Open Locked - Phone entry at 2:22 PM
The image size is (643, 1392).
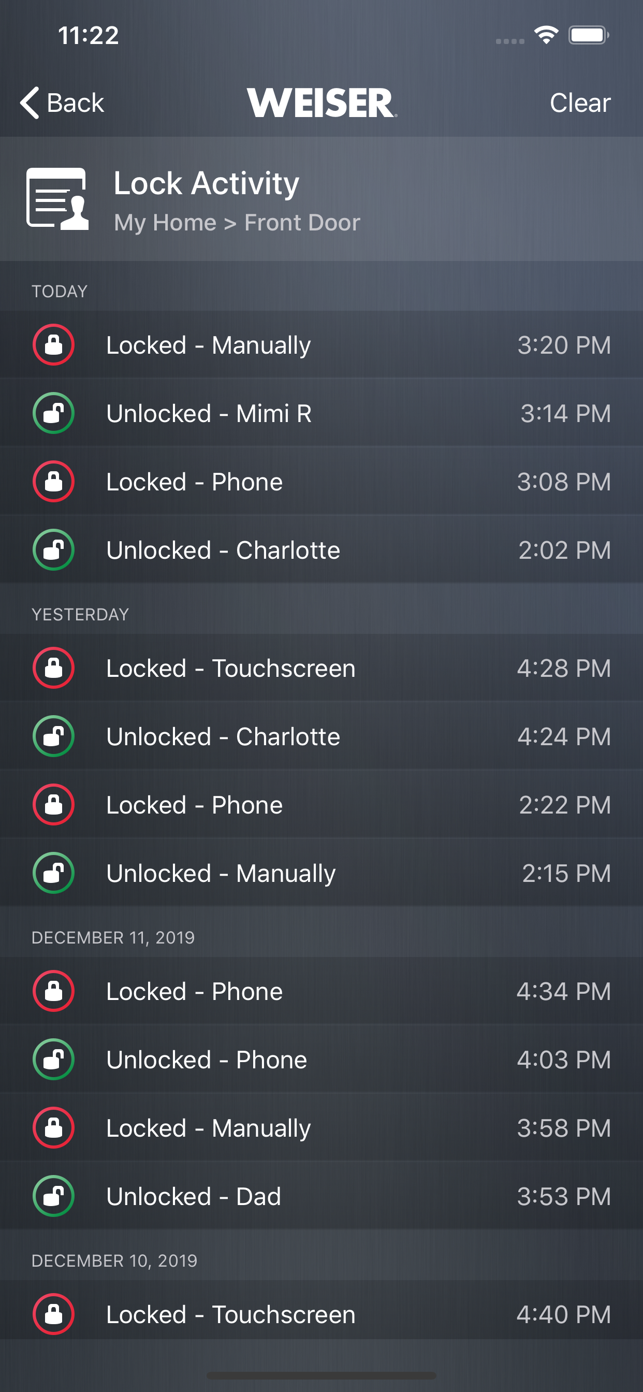[x=321, y=805]
